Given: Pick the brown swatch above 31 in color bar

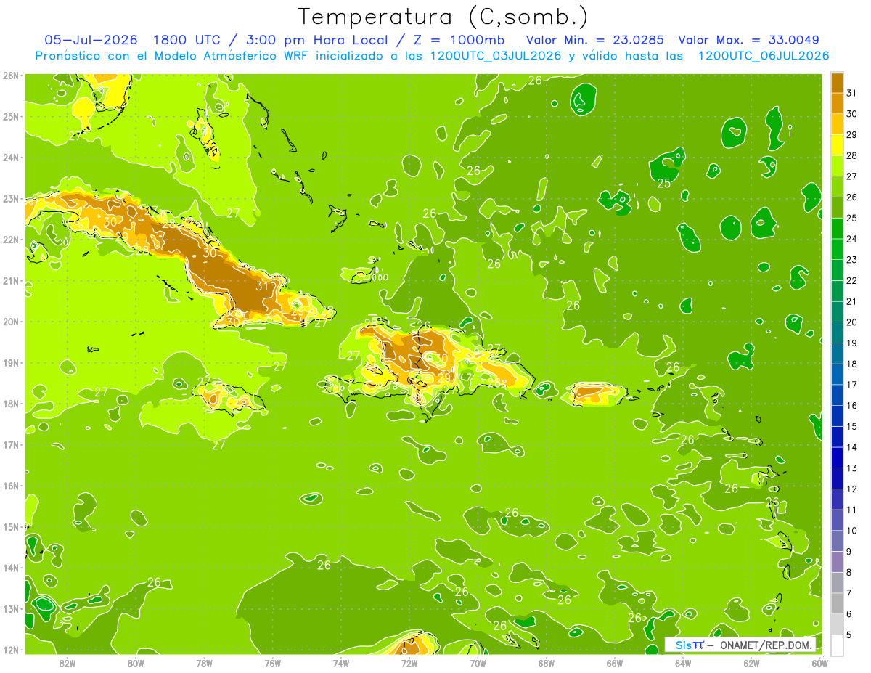Looking at the screenshot, I should (837, 83).
